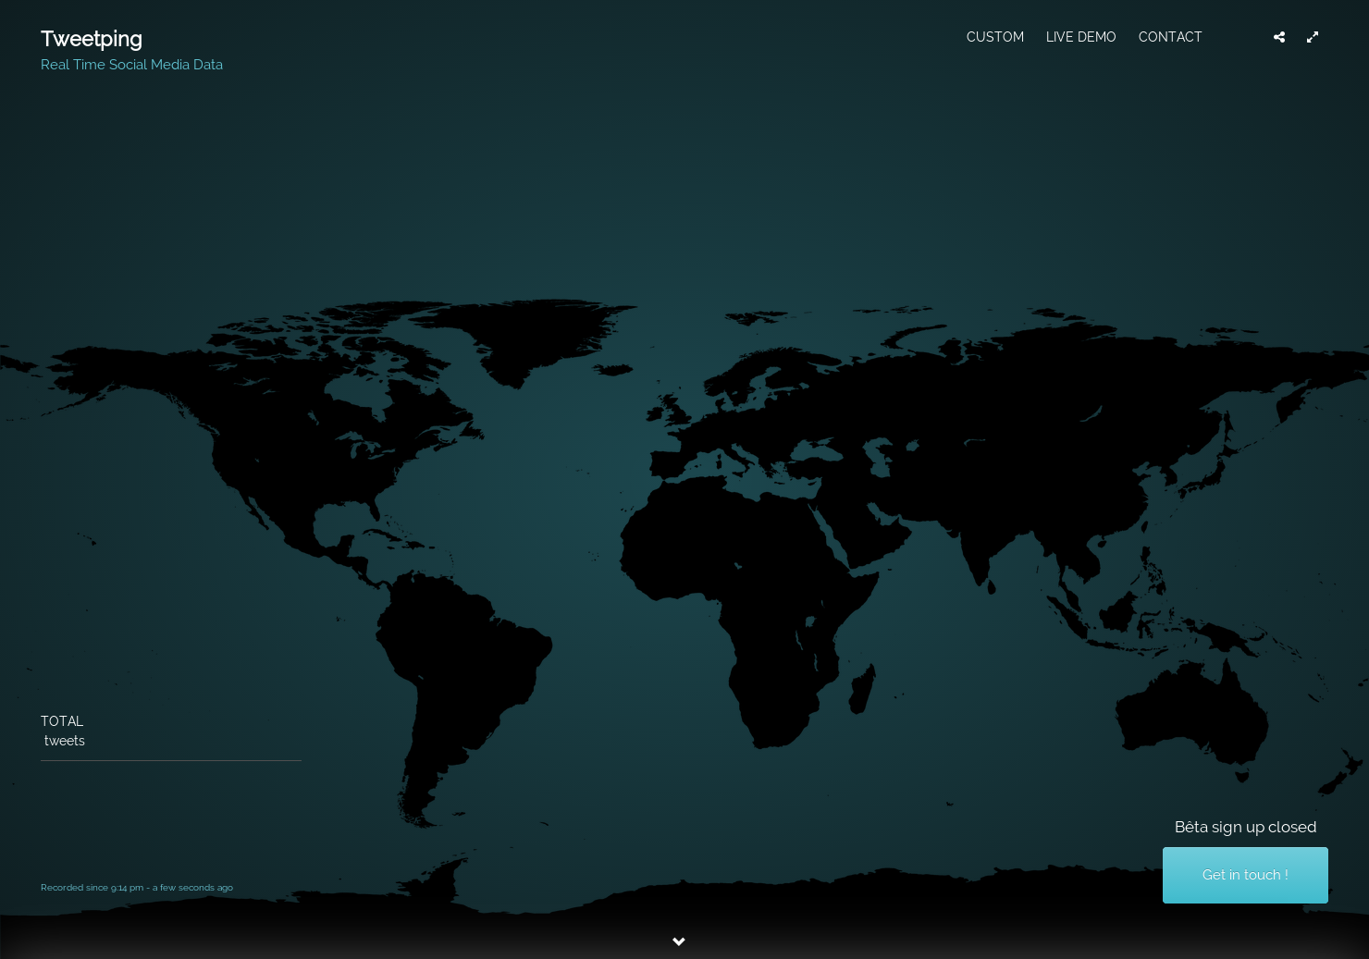1369x959 pixels.
Task: Select CUSTOM from the navigation menu
Action: 995,37
